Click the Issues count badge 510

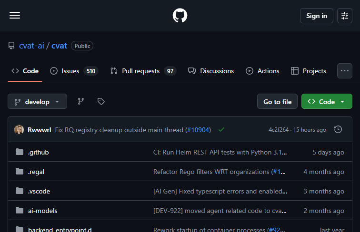tap(91, 71)
